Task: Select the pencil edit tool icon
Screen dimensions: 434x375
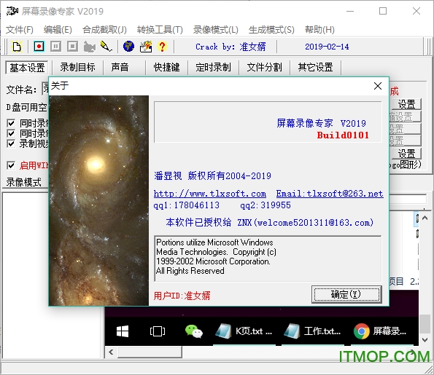Action: pyautogui.click(x=106, y=47)
